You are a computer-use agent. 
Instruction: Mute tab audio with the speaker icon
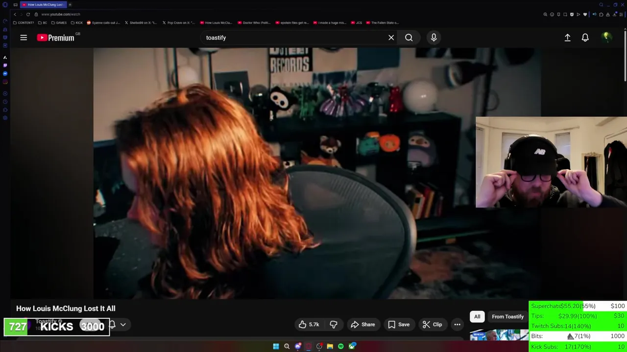click(x=594, y=14)
